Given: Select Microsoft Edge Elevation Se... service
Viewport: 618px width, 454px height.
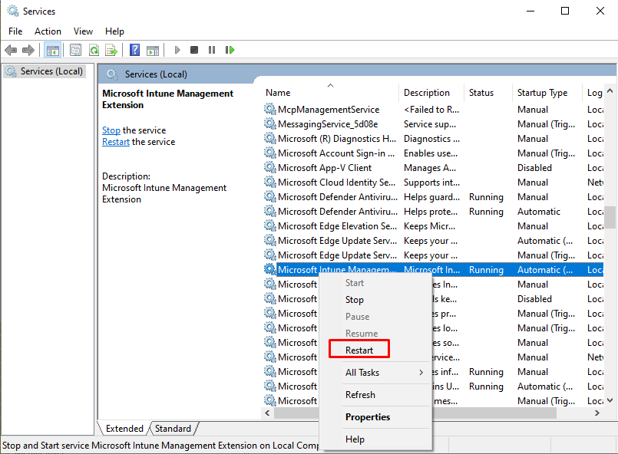Looking at the screenshot, I should (432, 225).
